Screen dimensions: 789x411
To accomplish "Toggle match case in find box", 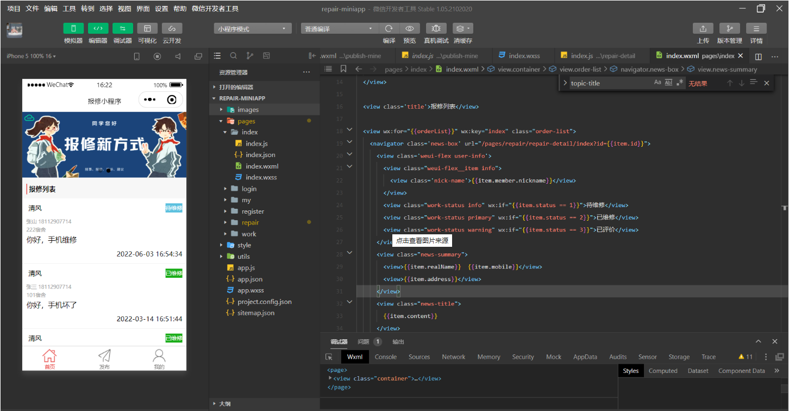I will (657, 83).
